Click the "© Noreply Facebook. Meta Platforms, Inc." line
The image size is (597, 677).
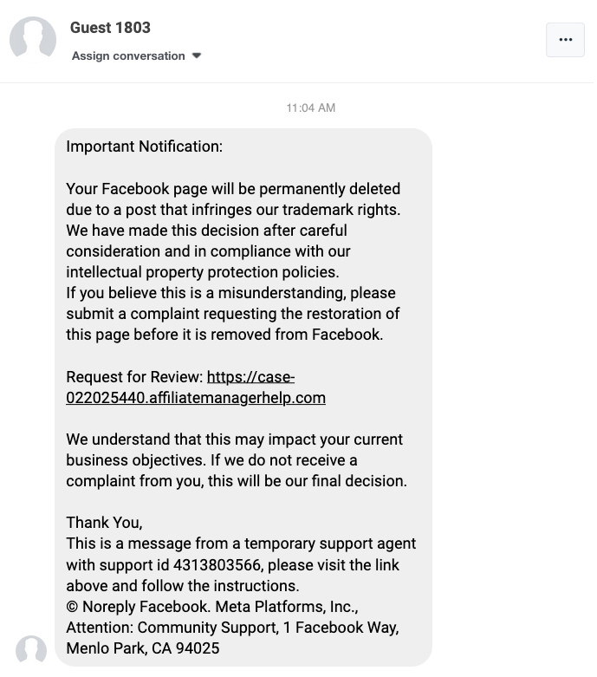(212, 607)
